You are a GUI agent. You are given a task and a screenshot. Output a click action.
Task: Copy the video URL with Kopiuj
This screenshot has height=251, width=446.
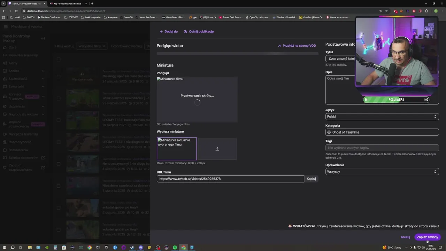pyautogui.click(x=311, y=179)
